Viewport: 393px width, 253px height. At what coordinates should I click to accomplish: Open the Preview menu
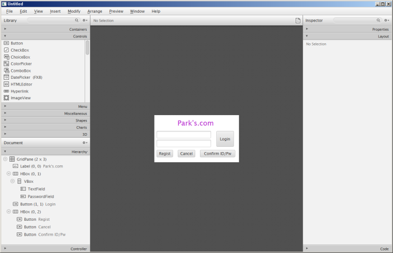116,11
